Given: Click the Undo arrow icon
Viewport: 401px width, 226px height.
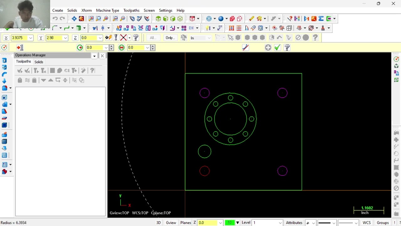Looking at the screenshot, I should (x=55, y=19).
